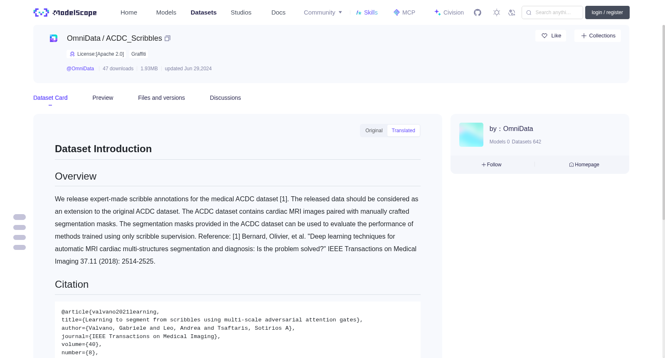Click the plus icon for Collections
This screenshot has width=665, height=358.
click(584, 36)
